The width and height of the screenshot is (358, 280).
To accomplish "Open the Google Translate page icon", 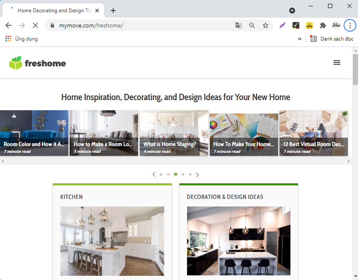I will click(x=239, y=26).
